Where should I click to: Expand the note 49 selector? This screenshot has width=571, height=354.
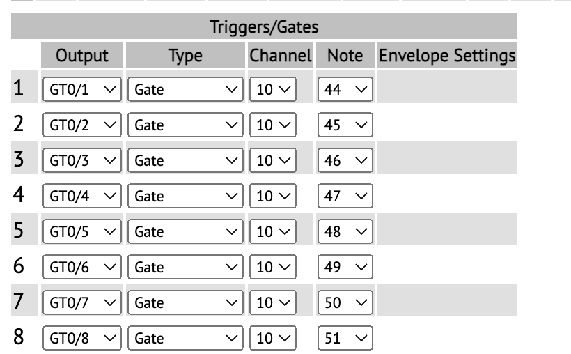click(x=345, y=268)
